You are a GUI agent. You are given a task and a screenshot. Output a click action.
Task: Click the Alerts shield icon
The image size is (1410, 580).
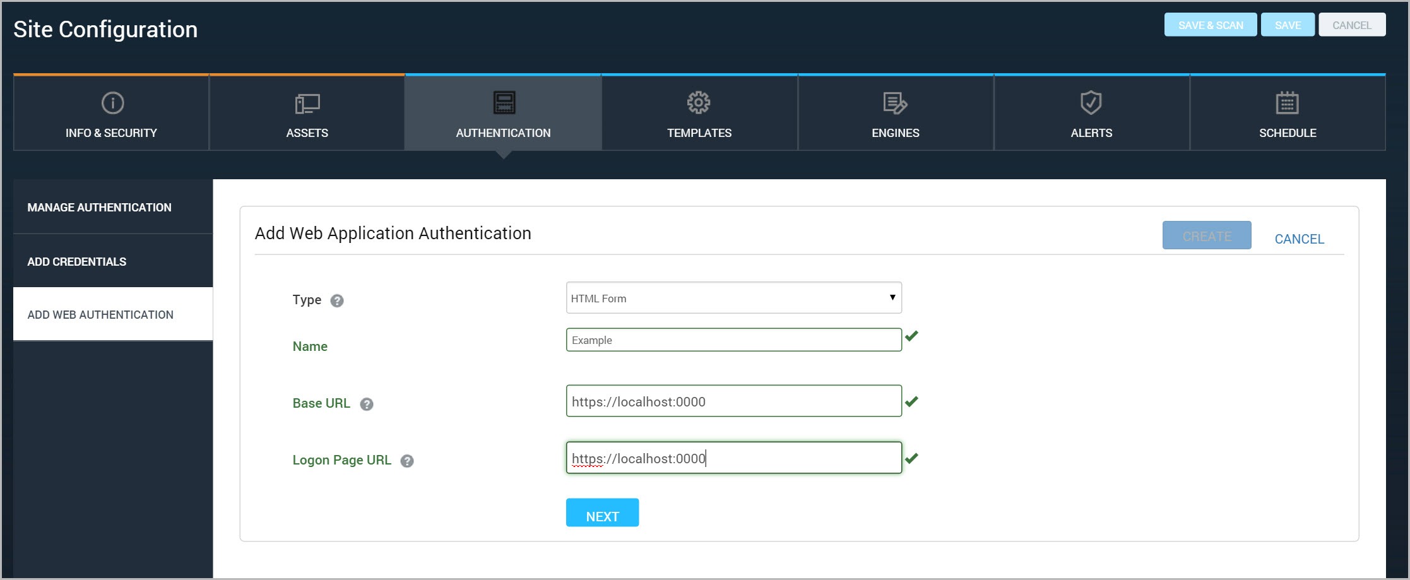1091,103
